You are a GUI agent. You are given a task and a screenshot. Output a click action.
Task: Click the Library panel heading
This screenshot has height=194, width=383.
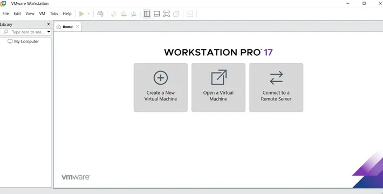coord(6,24)
